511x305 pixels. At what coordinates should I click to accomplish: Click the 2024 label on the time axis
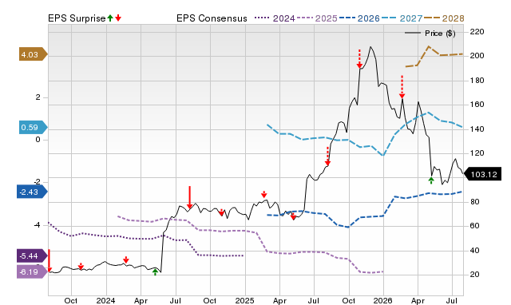click(x=105, y=300)
